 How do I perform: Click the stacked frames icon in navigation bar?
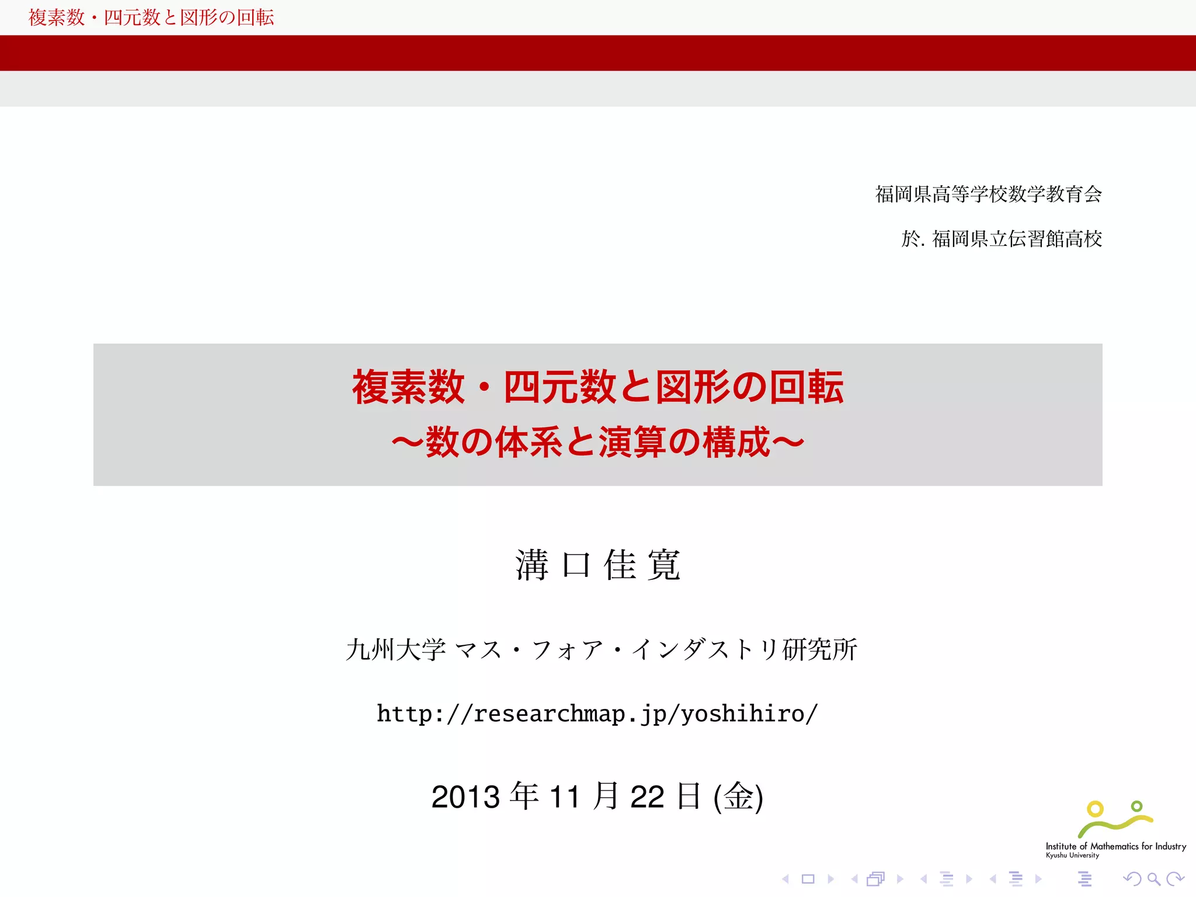[876, 879]
